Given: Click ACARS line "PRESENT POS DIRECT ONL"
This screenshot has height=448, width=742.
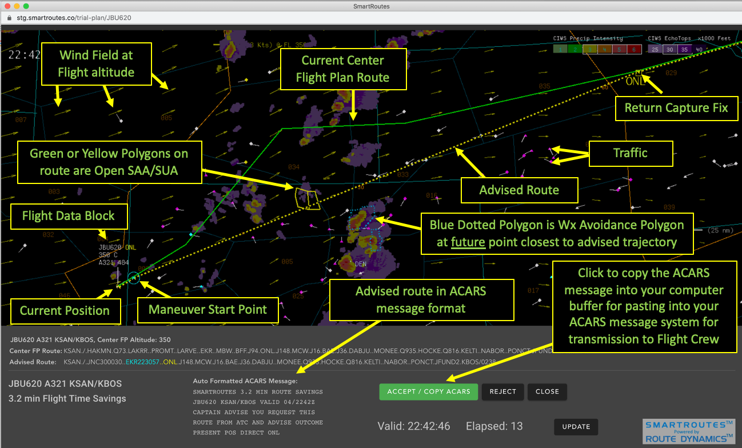Looking at the screenshot, I should click(237, 433).
